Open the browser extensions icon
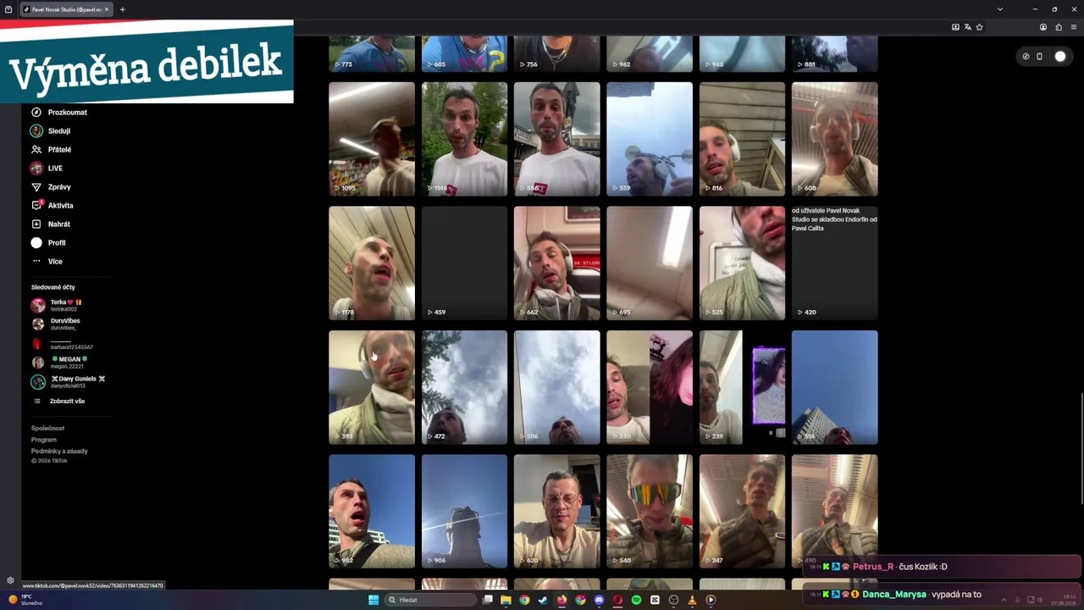This screenshot has height=610, width=1084. (1059, 27)
